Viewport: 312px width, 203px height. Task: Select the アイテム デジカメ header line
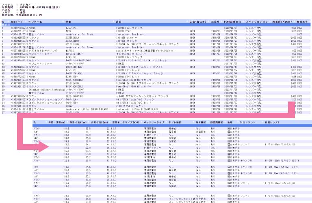coord(16,4)
